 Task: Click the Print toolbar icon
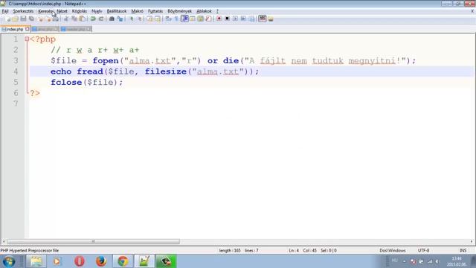click(x=56, y=19)
